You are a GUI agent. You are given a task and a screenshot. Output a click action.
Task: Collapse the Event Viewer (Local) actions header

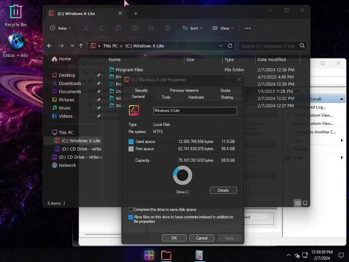342,99
